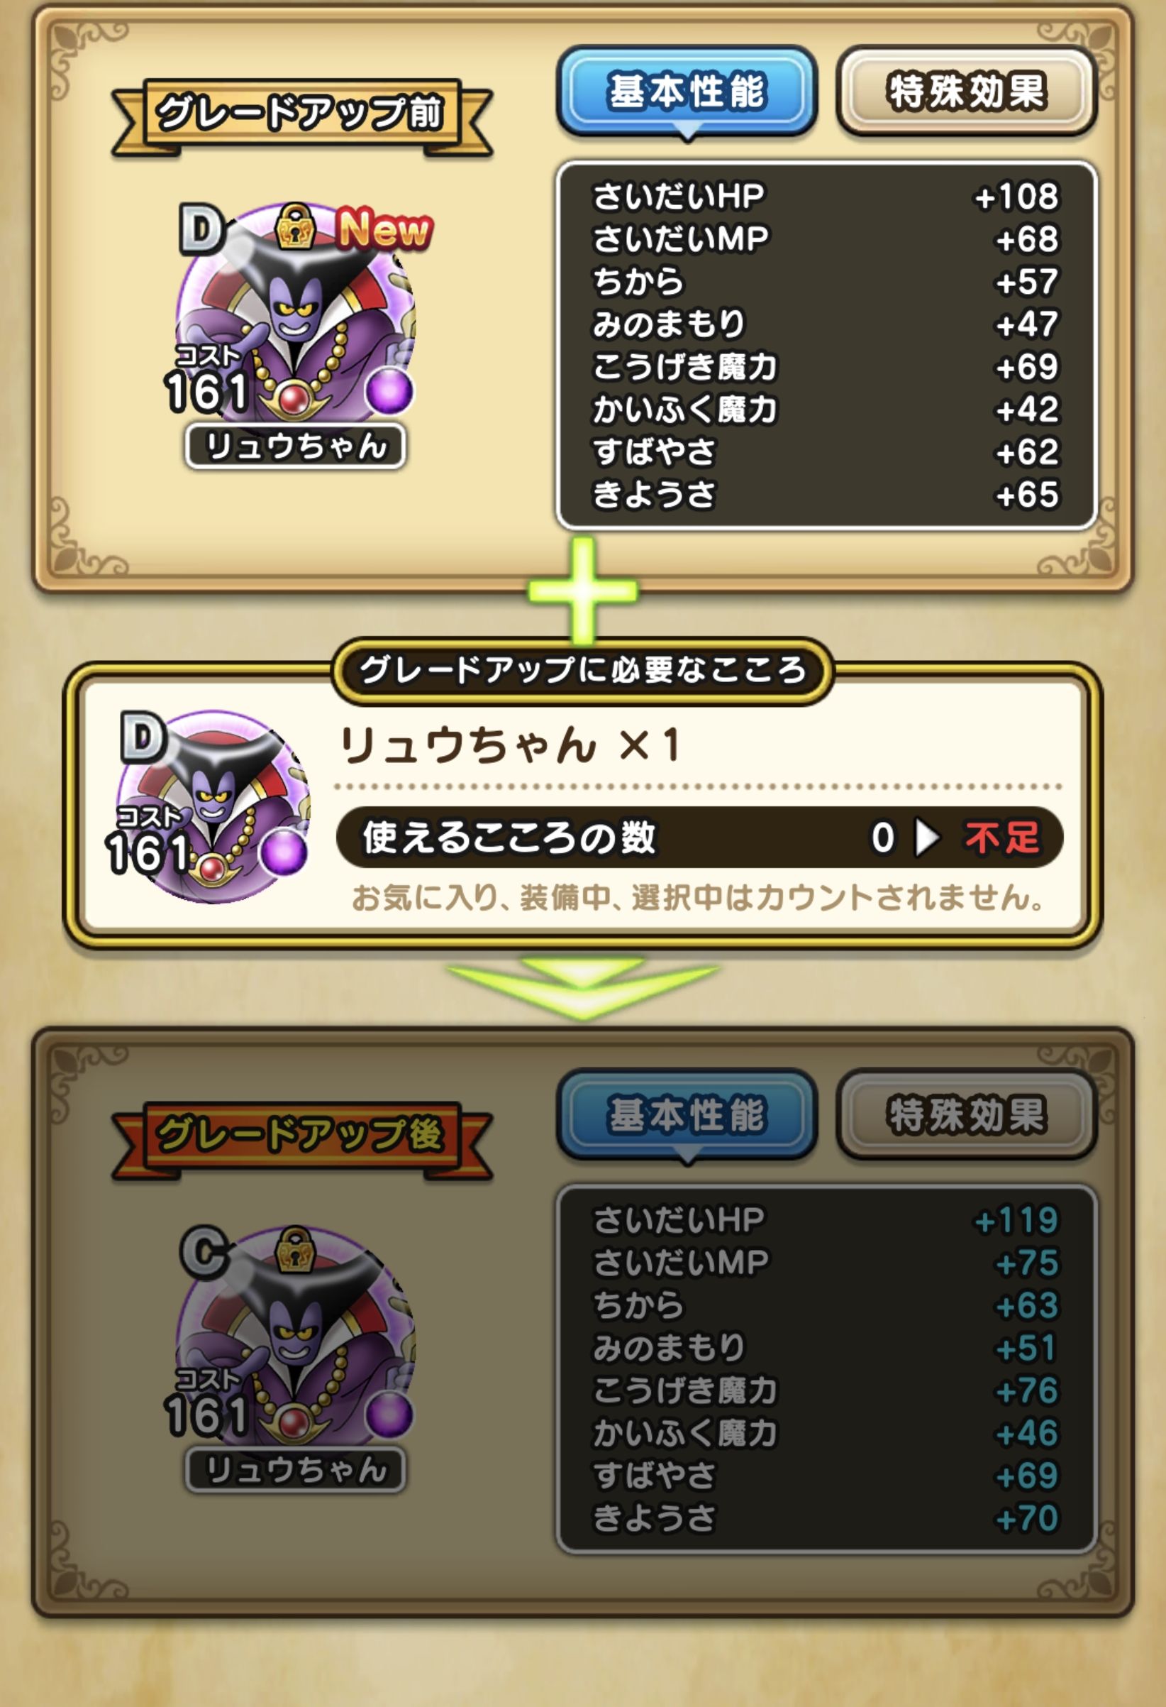Switch to upper 特殊効果 tab
The image size is (1166, 1707).
[x=967, y=92]
